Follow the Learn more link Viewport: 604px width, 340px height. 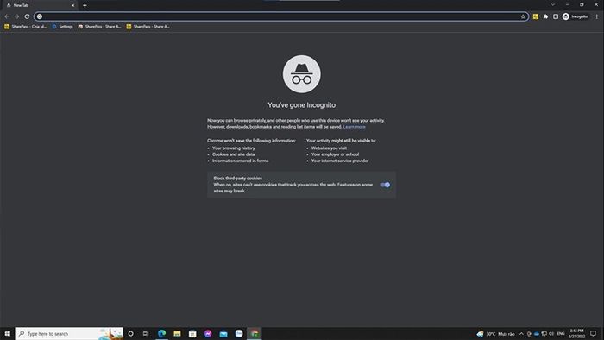354,127
